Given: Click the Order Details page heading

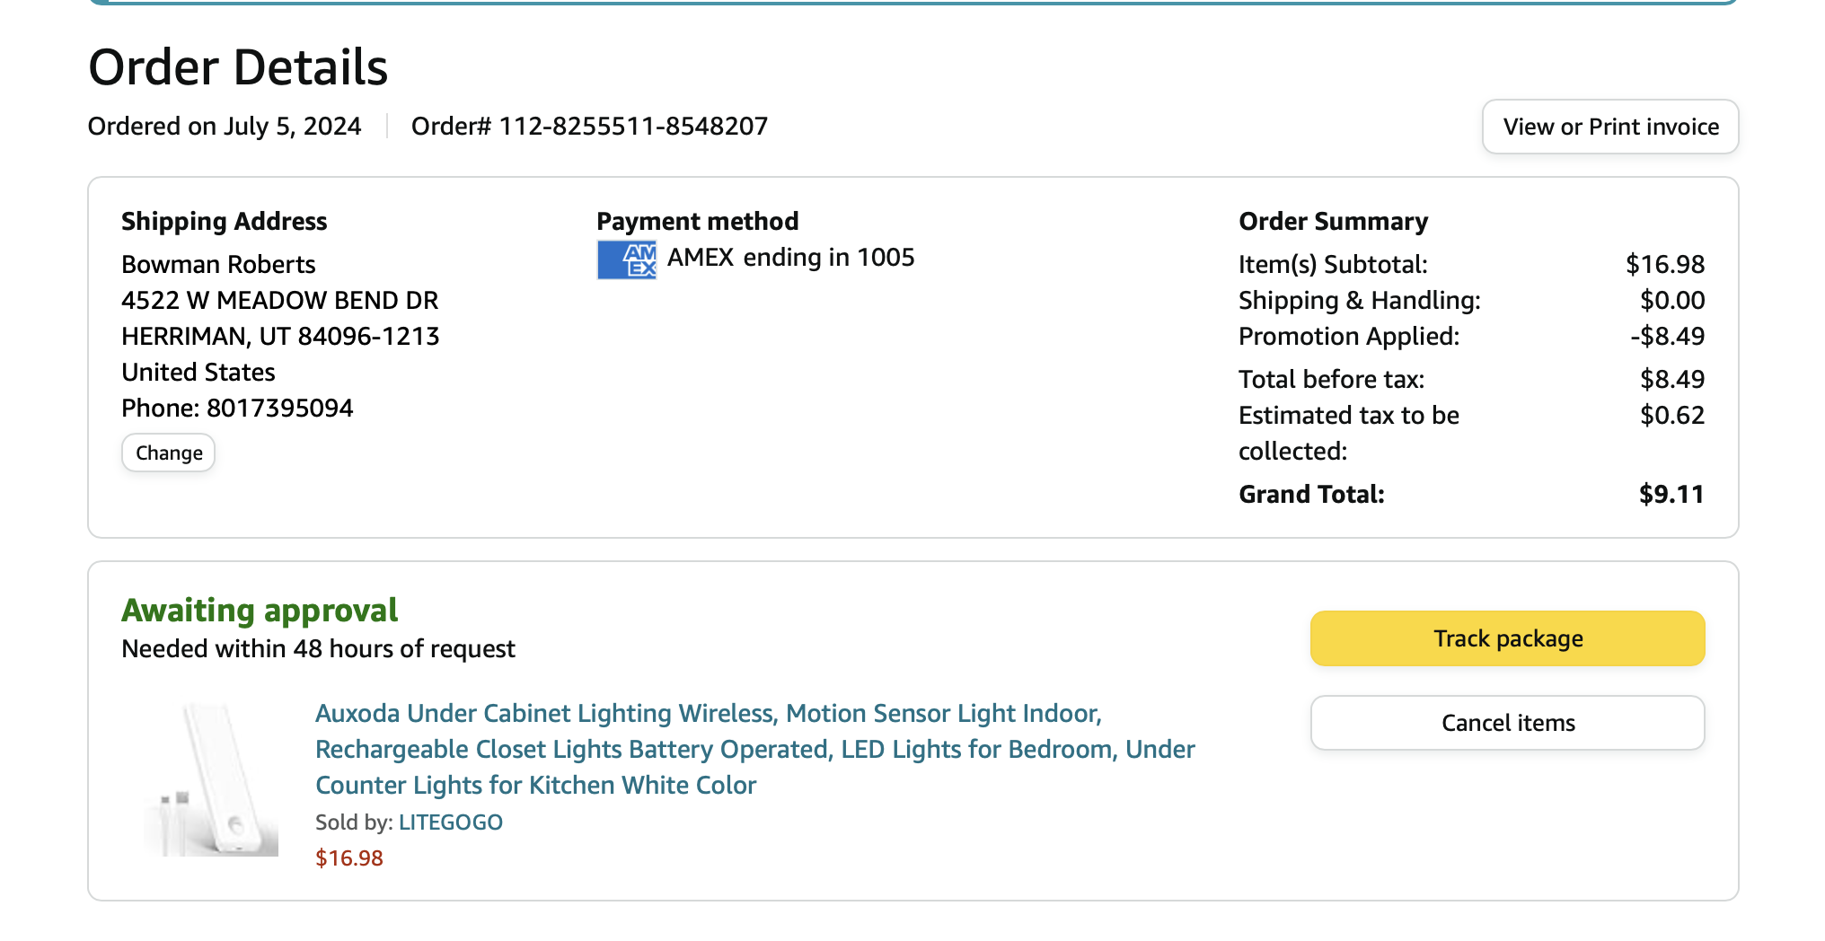Looking at the screenshot, I should (238, 67).
